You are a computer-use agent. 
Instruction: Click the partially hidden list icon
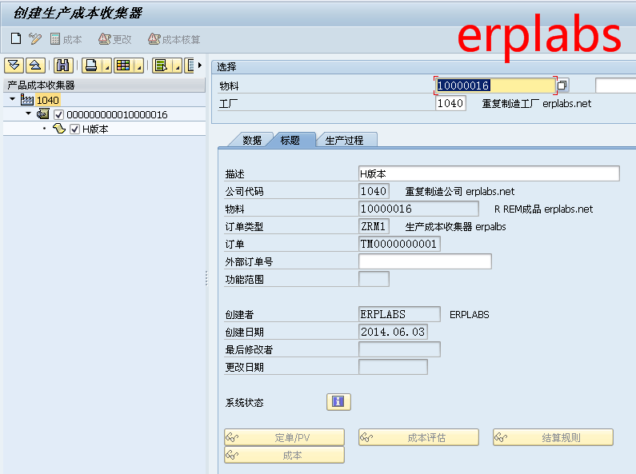pos(190,66)
